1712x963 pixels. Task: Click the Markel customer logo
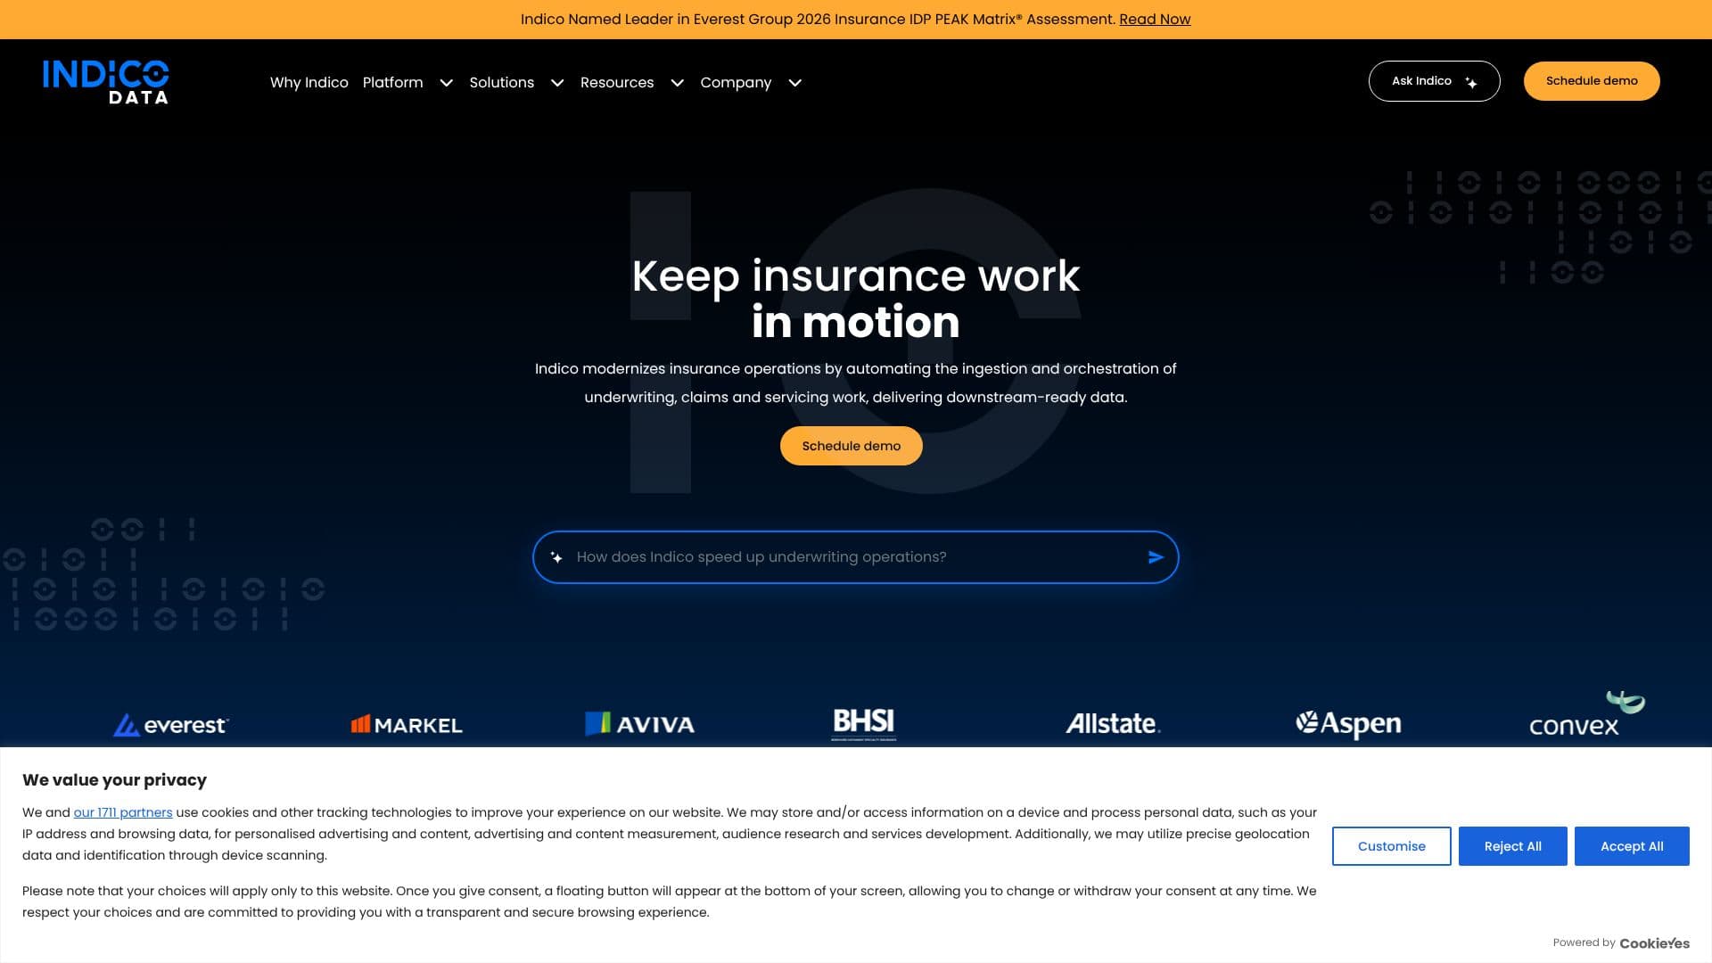(407, 725)
